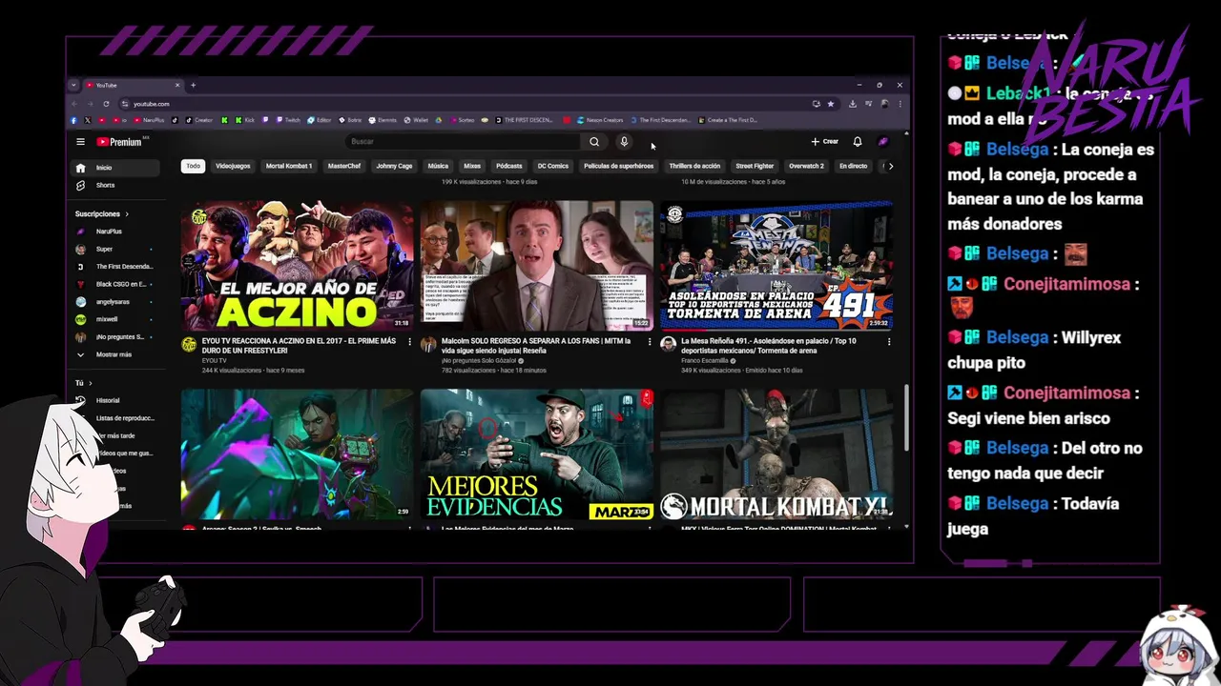Open the Arcane Sevika video thumbnail

[298, 454]
